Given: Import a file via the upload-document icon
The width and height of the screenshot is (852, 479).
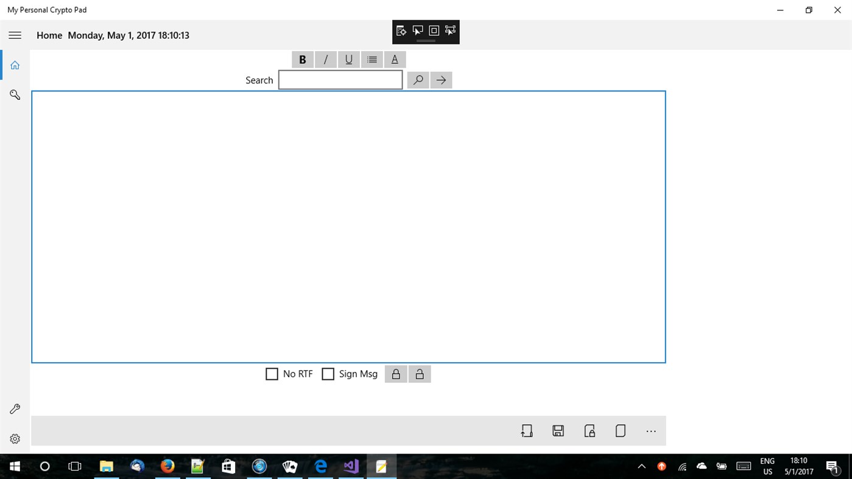Looking at the screenshot, I should point(527,430).
